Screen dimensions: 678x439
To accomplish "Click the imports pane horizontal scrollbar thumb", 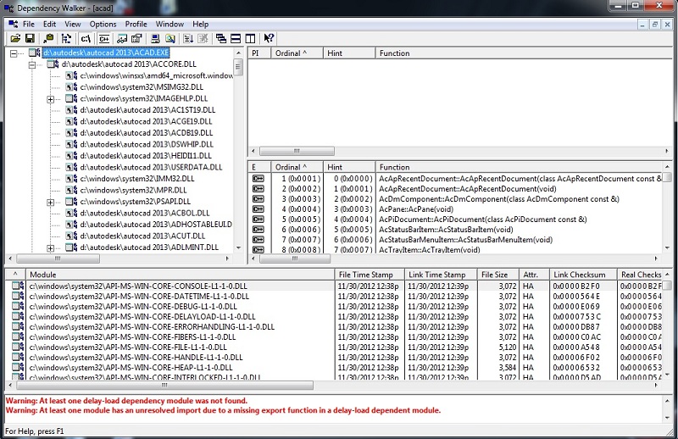I will point(297,152).
